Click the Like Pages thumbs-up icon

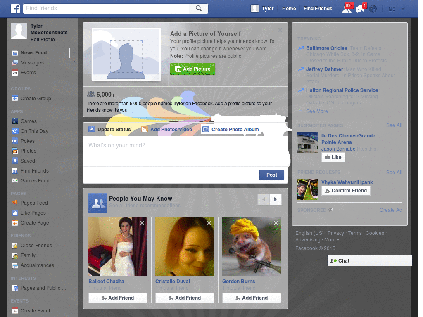(x=15, y=213)
